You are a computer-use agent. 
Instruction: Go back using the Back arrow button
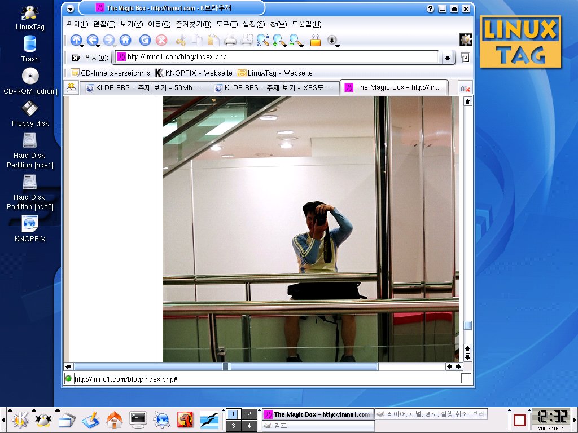[93, 40]
